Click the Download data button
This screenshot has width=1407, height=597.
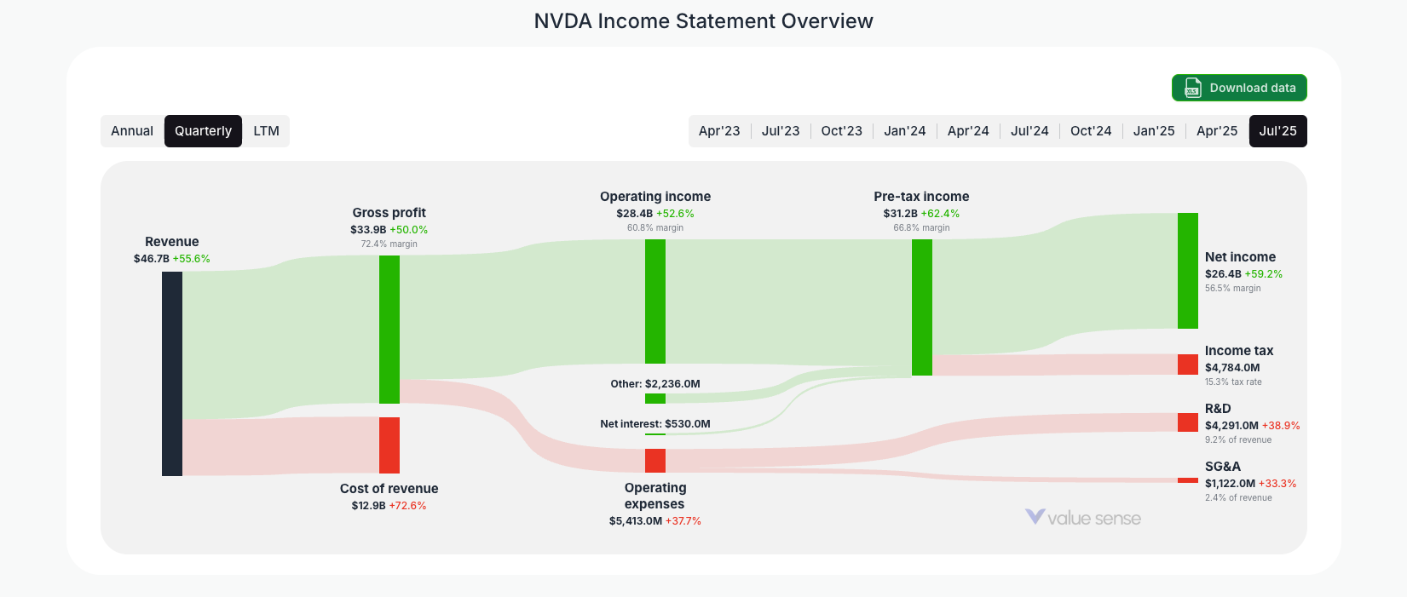(1239, 88)
